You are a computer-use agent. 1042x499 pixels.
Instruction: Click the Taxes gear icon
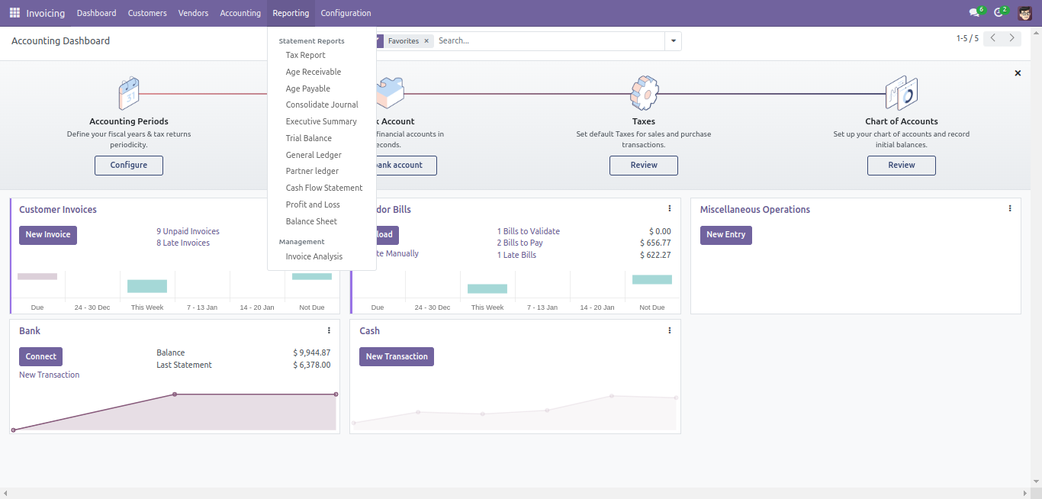[x=644, y=93]
